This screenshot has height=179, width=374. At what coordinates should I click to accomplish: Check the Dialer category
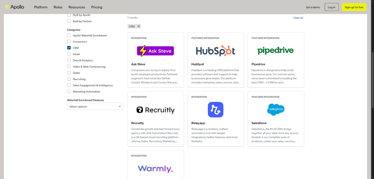(69, 73)
